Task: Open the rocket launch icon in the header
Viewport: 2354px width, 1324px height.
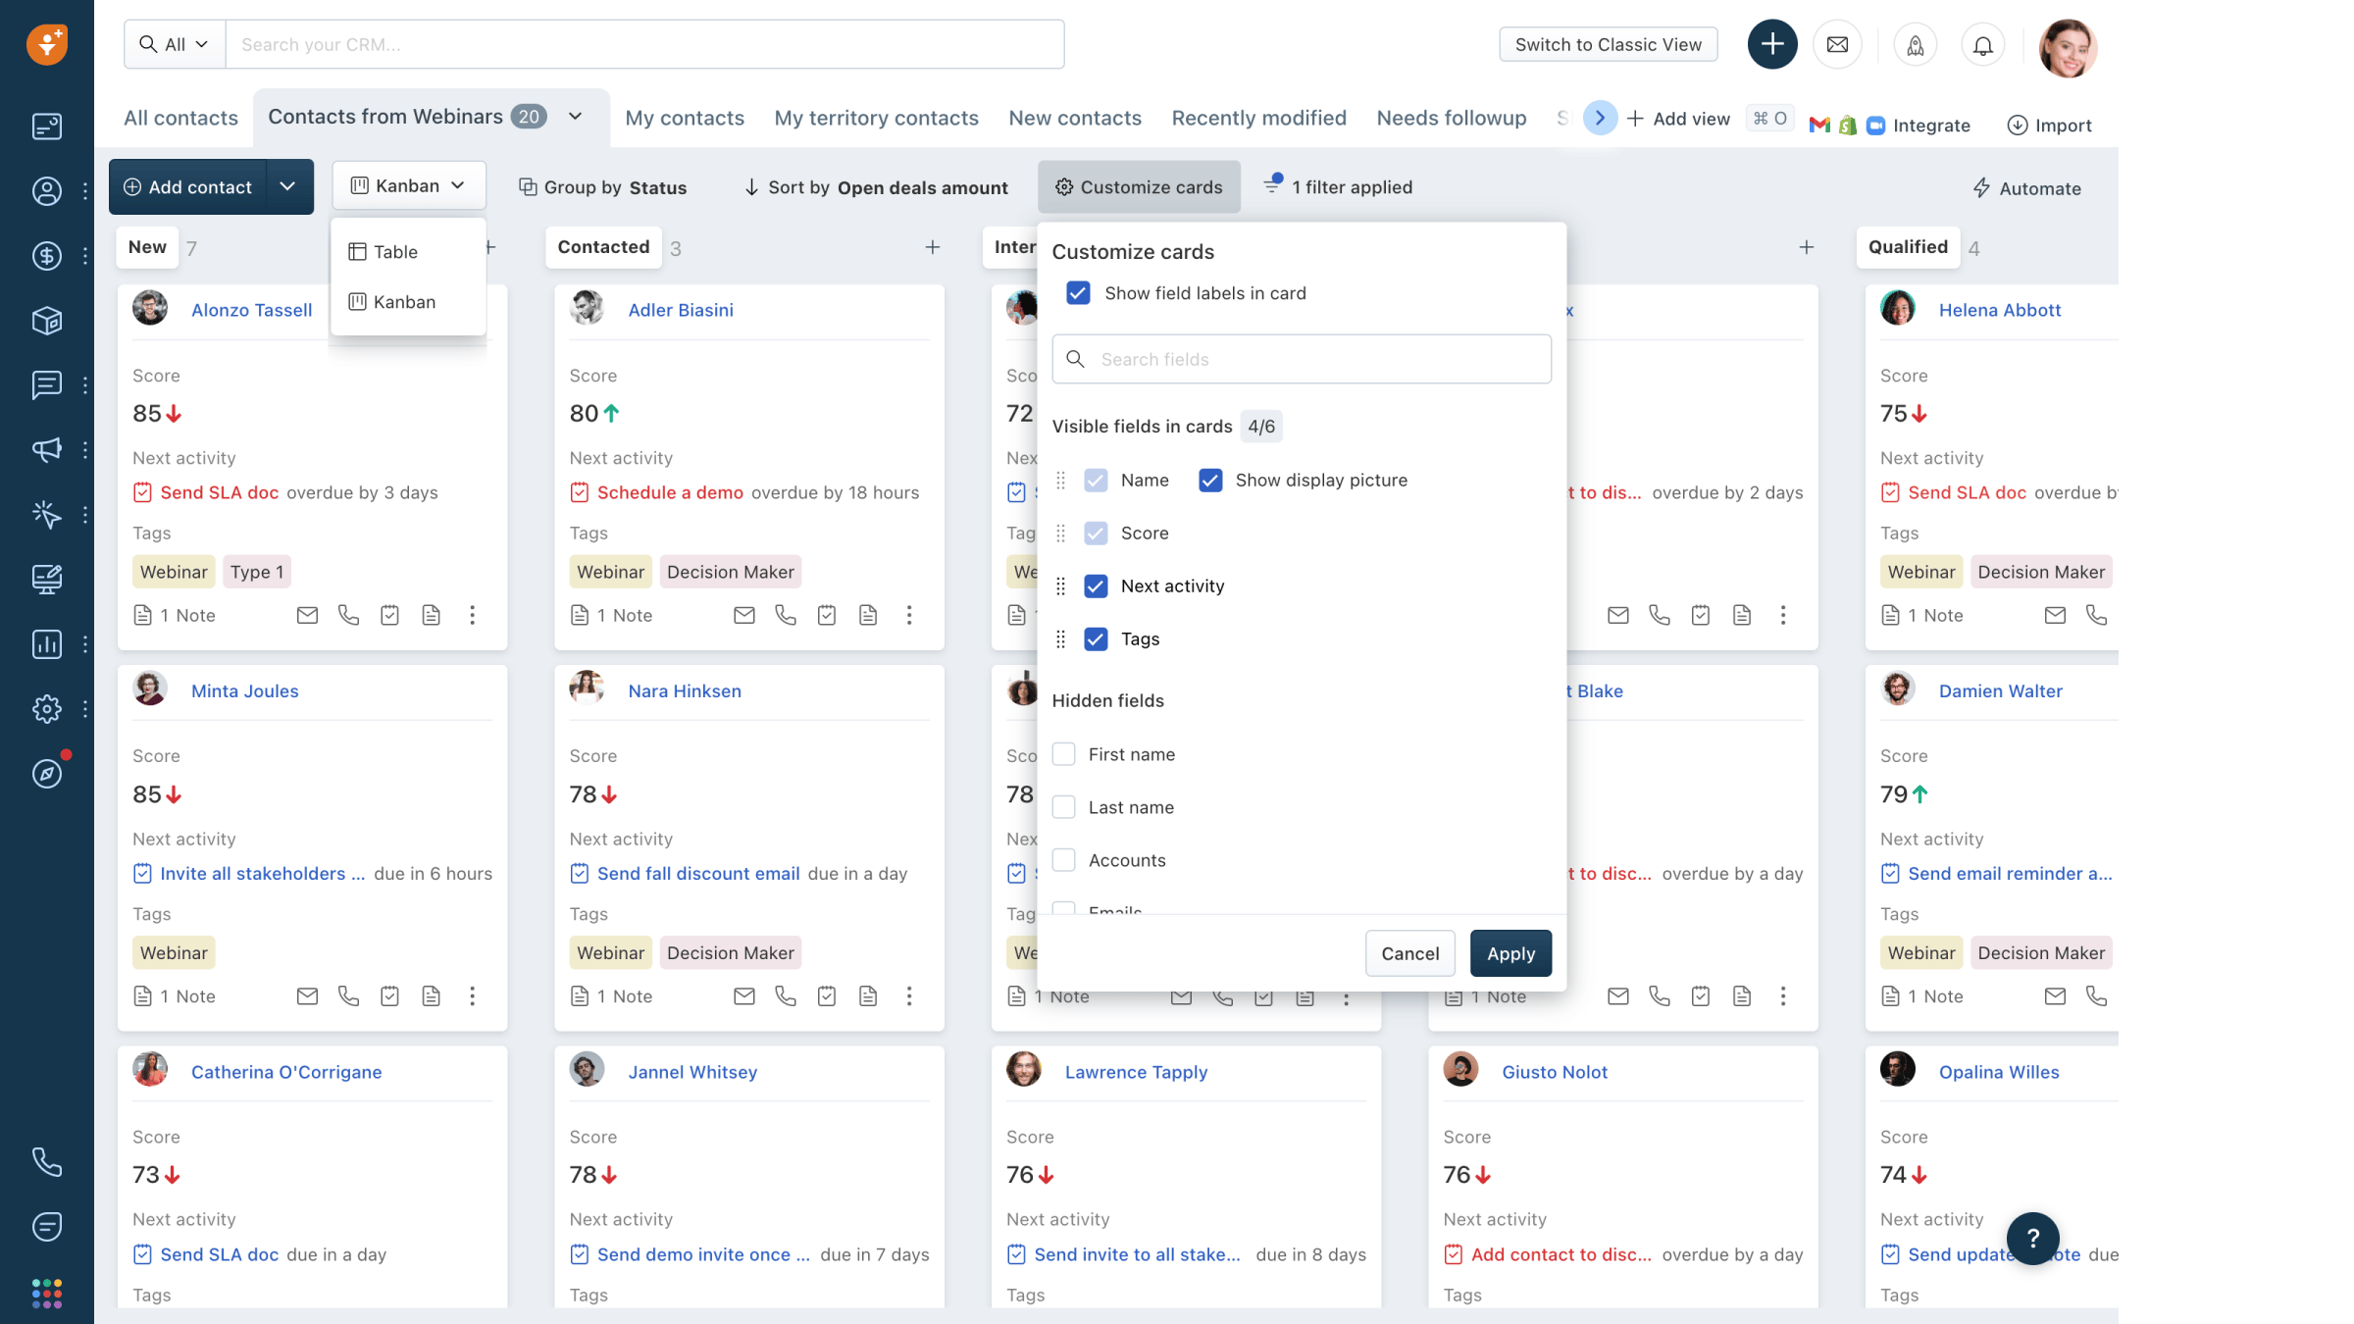Action: pyautogui.click(x=1916, y=44)
